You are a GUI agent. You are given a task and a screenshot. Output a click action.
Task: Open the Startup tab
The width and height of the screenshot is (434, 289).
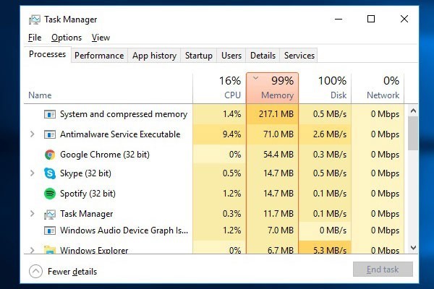(x=199, y=56)
